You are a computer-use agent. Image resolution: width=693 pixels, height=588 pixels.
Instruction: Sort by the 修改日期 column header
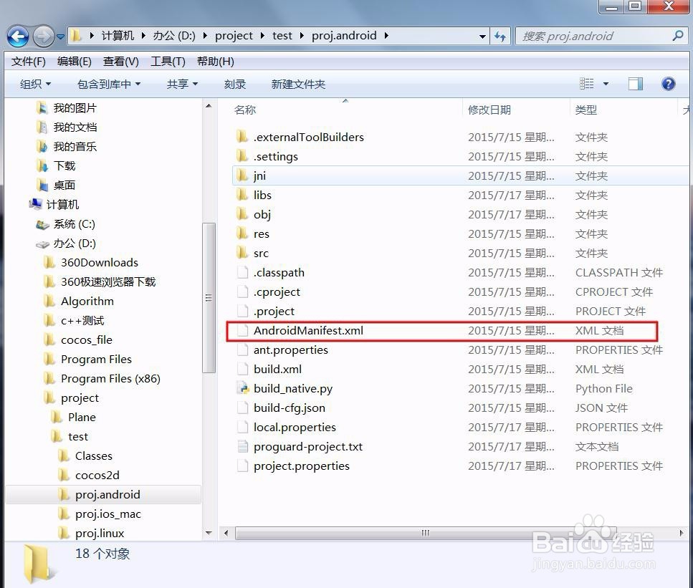point(489,110)
